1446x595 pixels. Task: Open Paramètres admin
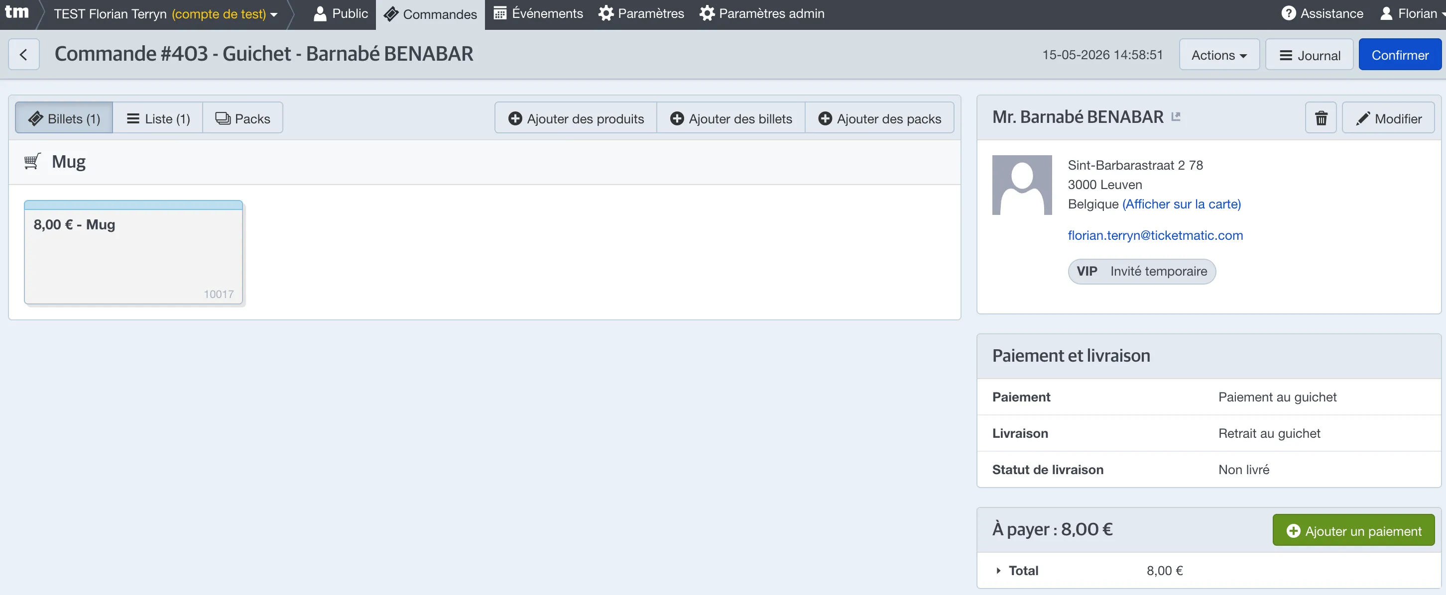pos(762,13)
